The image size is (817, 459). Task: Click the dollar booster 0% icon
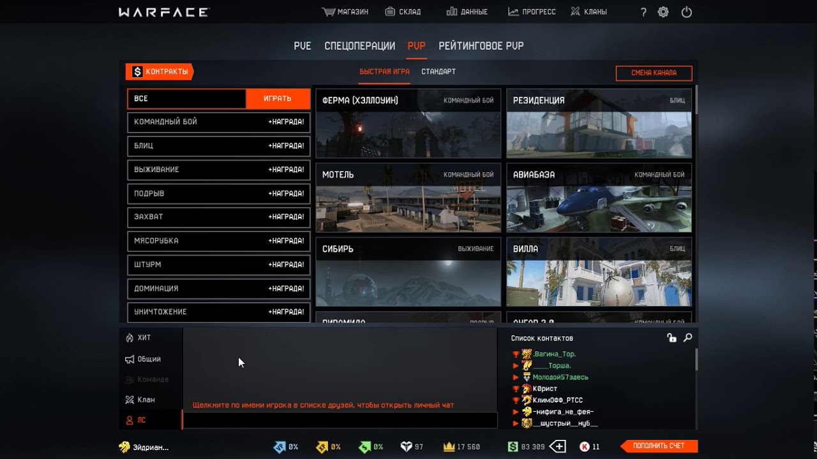click(x=364, y=447)
